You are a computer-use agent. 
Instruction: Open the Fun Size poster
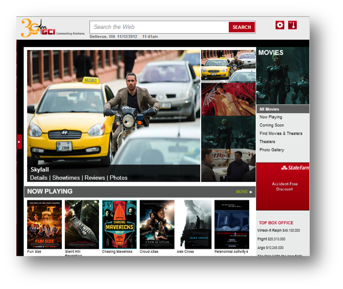tap(44, 224)
